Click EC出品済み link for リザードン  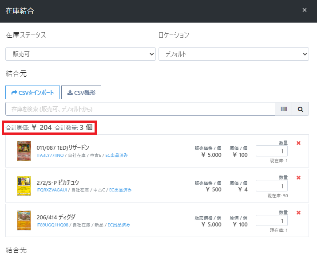pyautogui.click(x=116, y=156)
